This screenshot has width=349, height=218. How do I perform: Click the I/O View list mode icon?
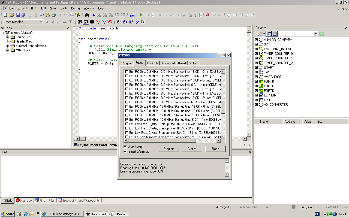pos(275,34)
